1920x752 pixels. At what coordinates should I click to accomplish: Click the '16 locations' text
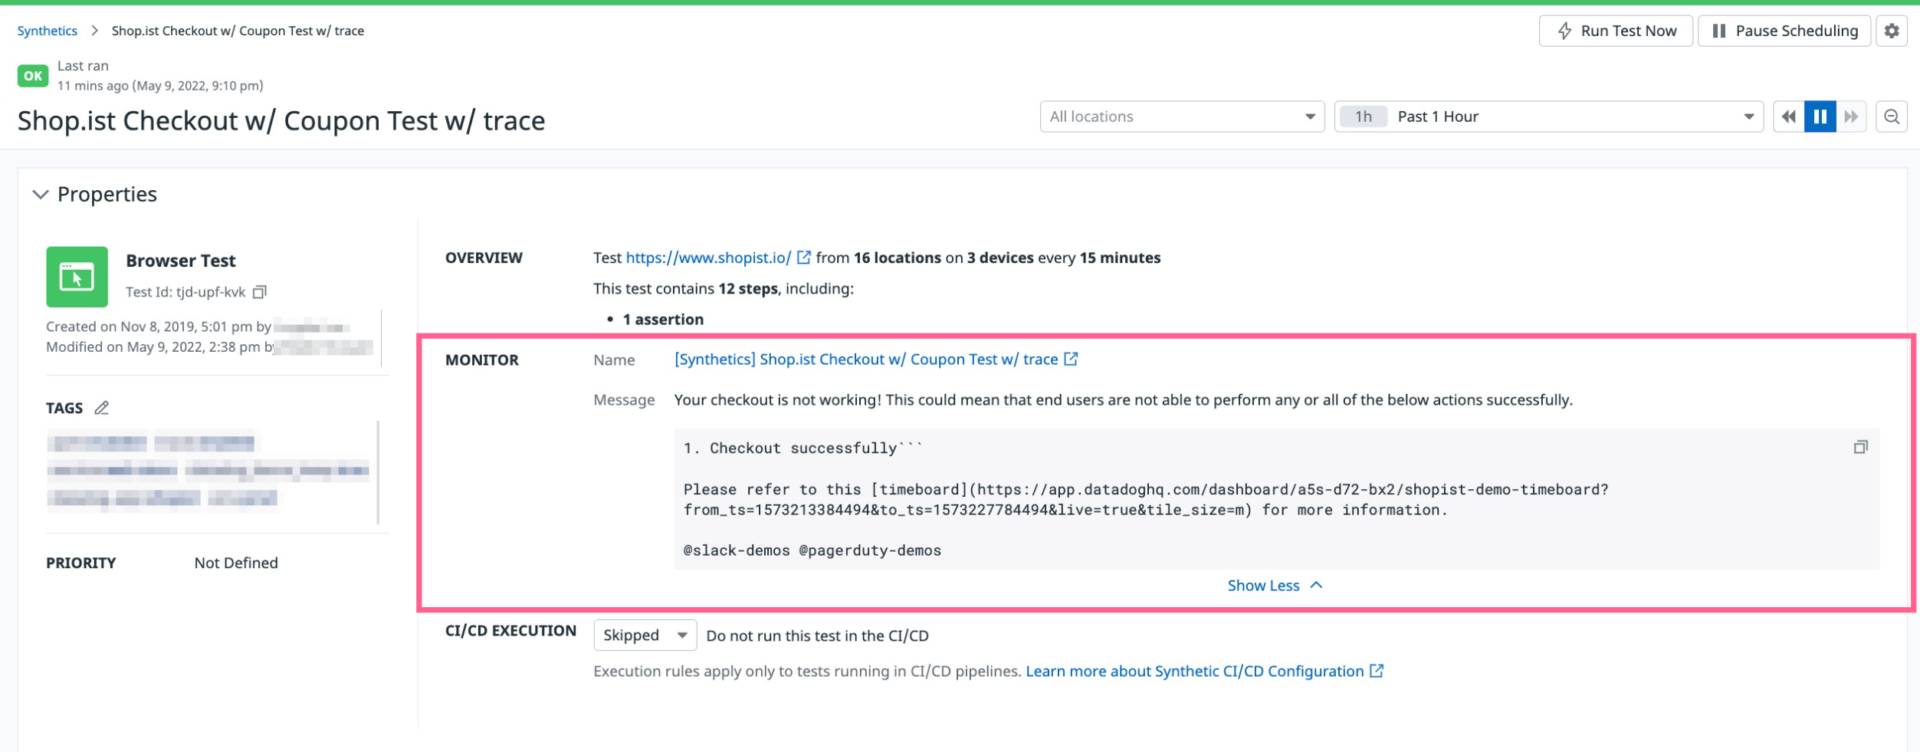[898, 258]
